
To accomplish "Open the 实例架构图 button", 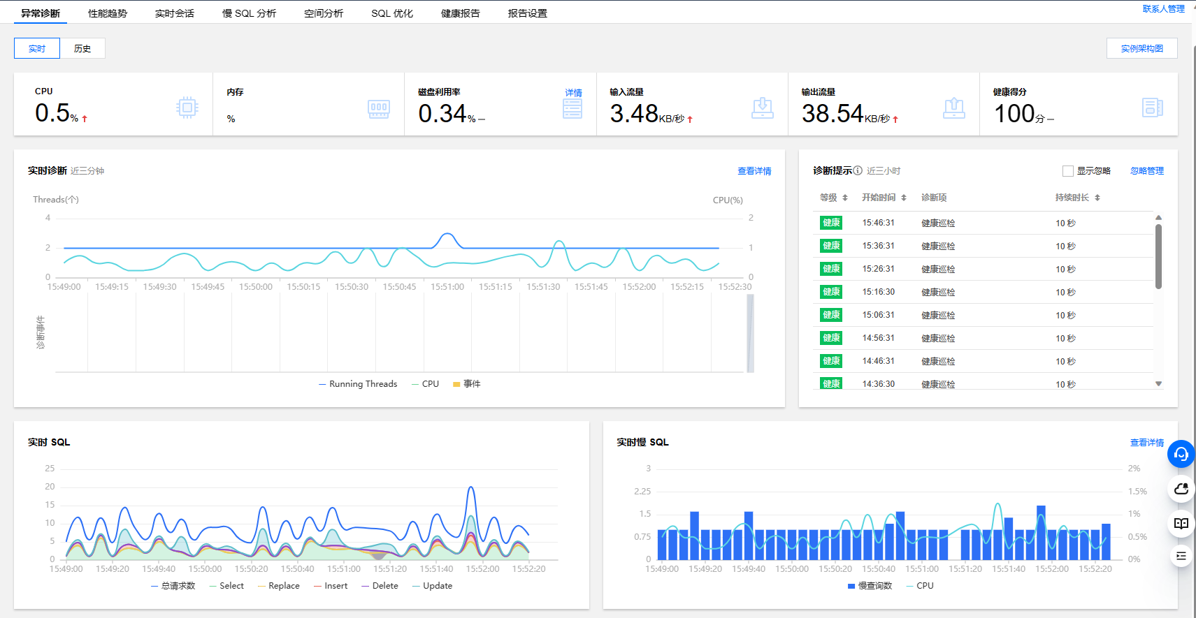I will point(1142,48).
